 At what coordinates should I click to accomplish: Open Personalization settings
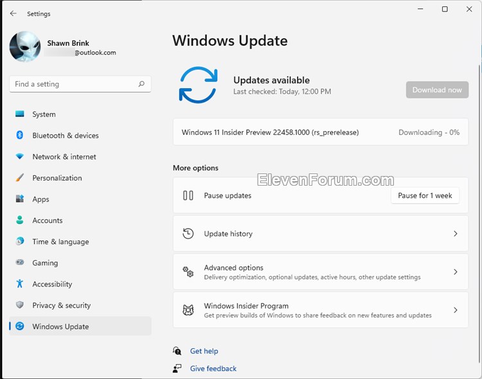pos(80,178)
